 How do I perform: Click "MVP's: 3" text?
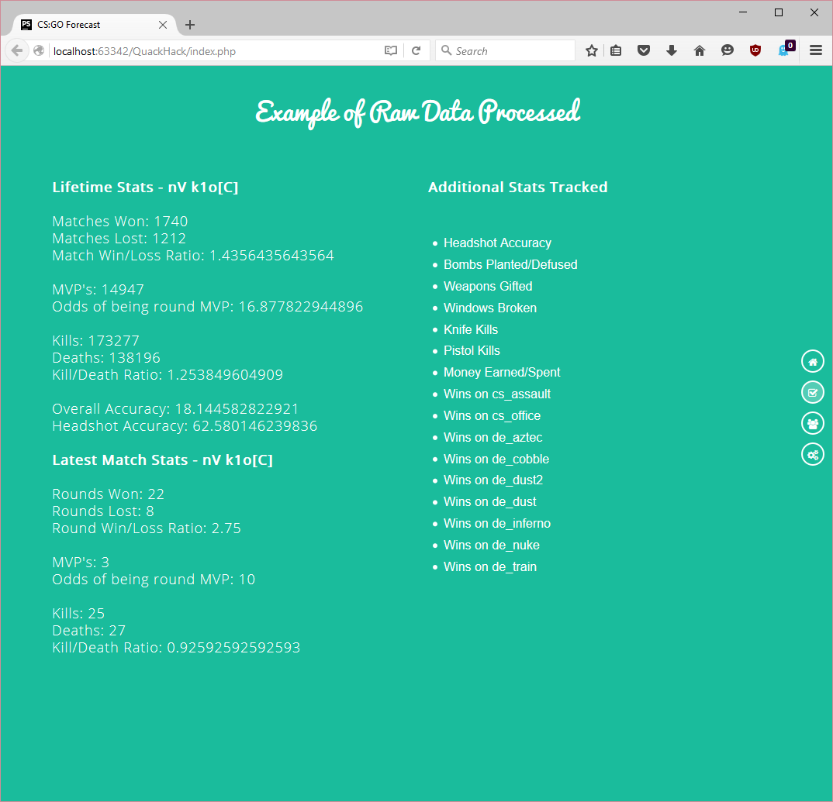click(81, 562)
